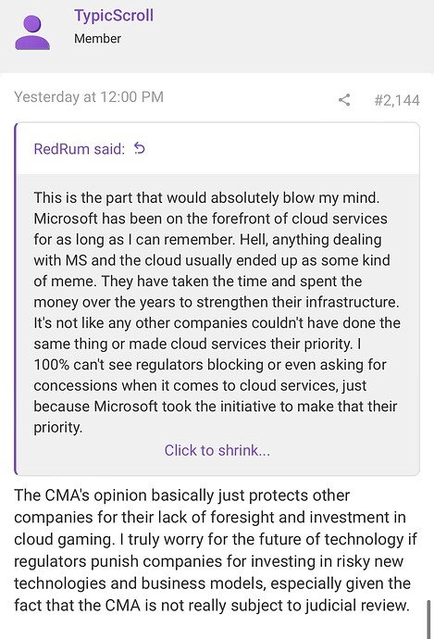
Task: Click the reply line starting 'technologies and business models'
Action: [212, 583]
